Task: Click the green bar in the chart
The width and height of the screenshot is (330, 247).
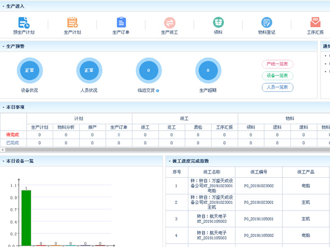Action: (x=26, y=218)
